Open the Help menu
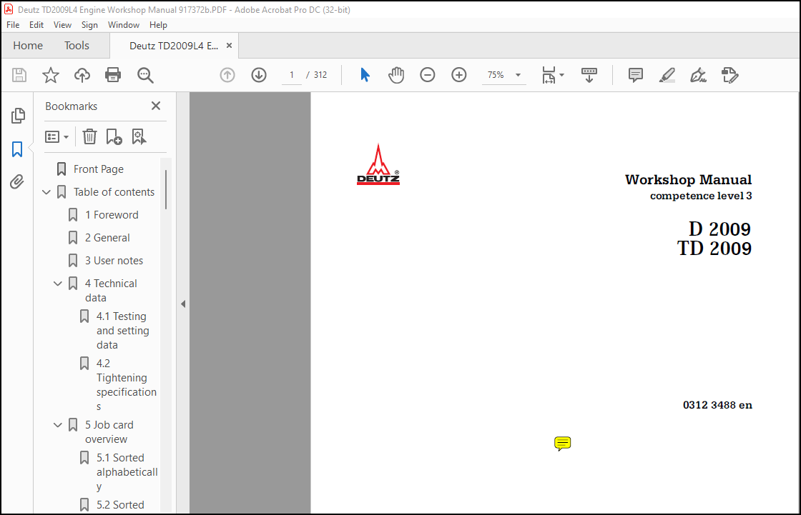 (158, 24)
